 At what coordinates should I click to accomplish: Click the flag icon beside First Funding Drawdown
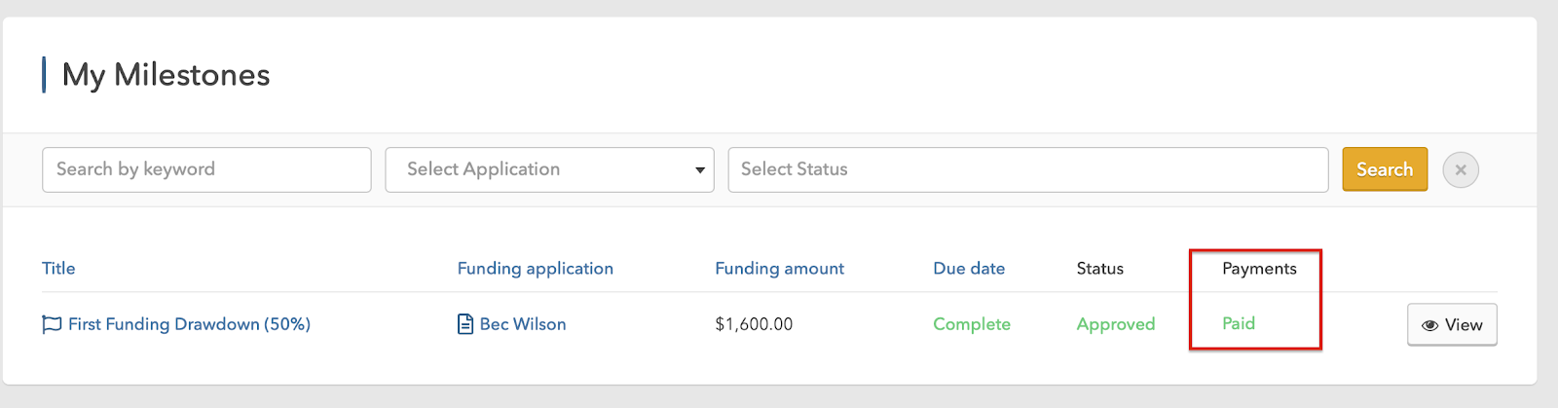pyautogui.click(x=52, y=324)
